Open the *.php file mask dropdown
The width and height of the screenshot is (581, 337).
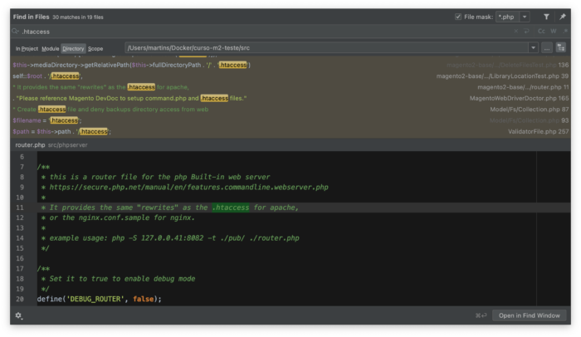[x=525, y=17]
